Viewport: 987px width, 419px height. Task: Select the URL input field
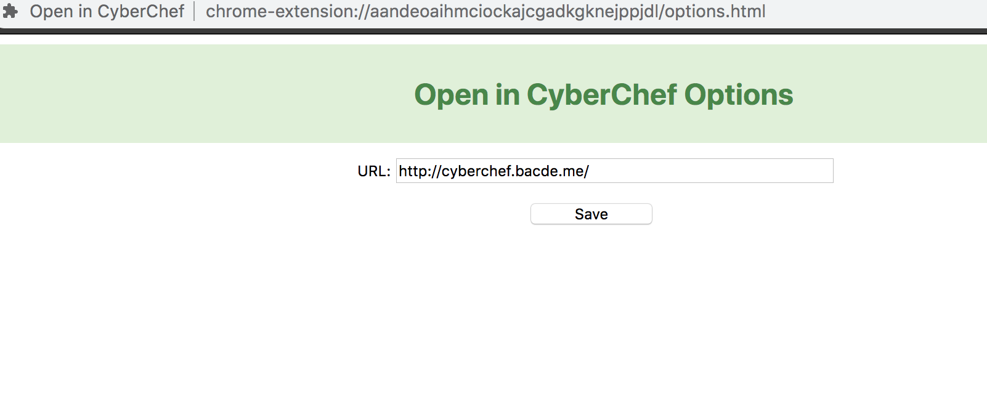click(x=615, y=171)
